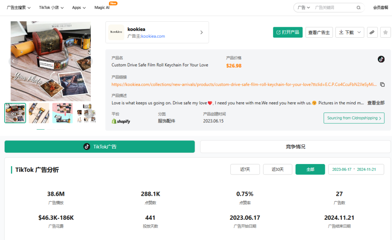Open the 广告 search type dropdown
Screen dimensions: 392x240
(304, 8)
